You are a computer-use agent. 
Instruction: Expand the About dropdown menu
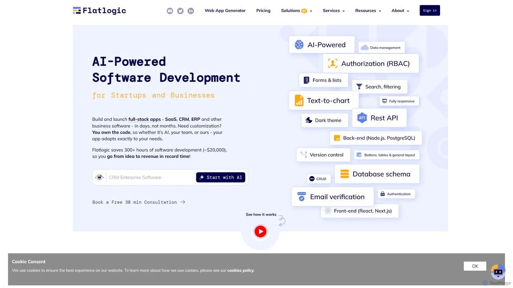pyautogui.click(x=400, y=11)
